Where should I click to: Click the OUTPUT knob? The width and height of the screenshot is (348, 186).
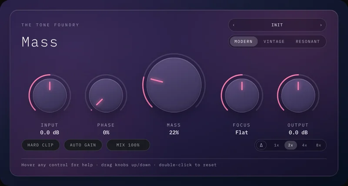(x=298, y=95)
